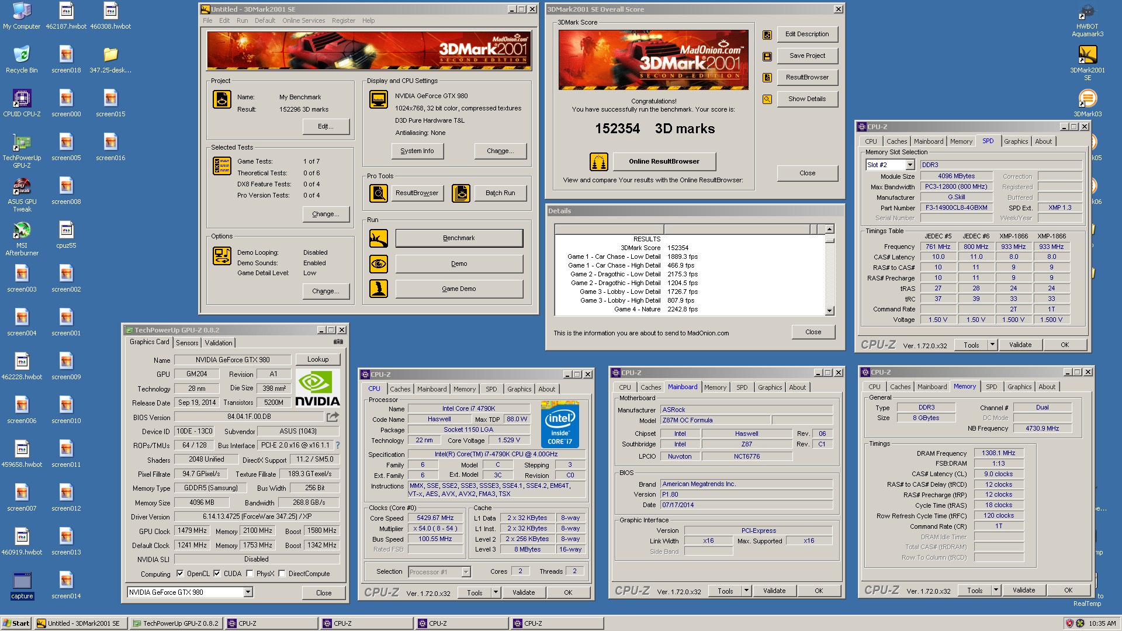
Task: Click the Windows Start button
Action: pos(16,623)
